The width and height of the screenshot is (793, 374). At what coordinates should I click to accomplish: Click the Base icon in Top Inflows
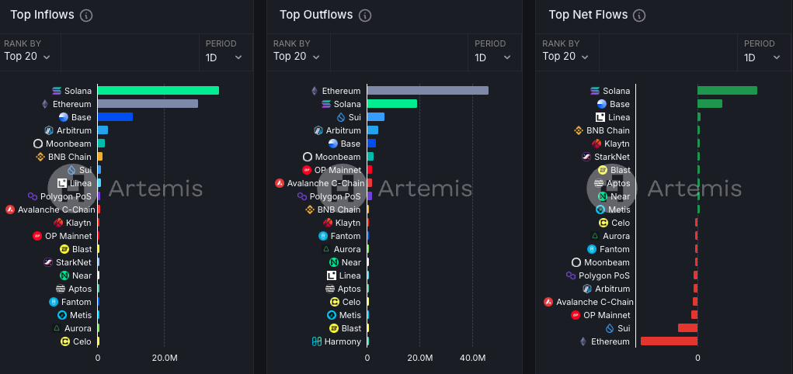click(63, 117)
